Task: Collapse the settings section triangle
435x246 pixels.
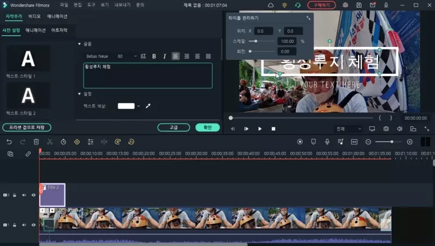Action: (x=79, y=94)
